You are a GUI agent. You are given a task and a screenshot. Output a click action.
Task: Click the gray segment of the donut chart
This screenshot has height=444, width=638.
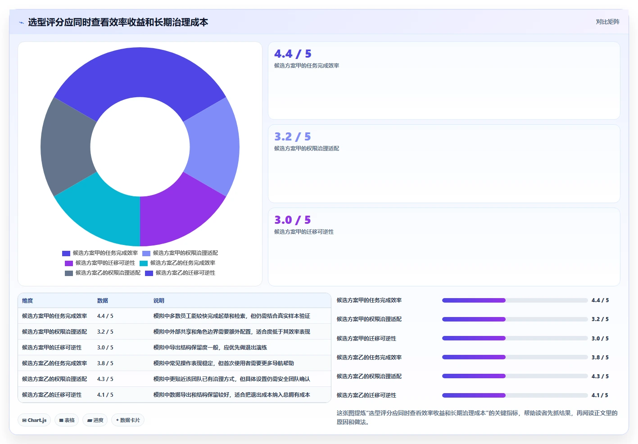click(65, 147)
